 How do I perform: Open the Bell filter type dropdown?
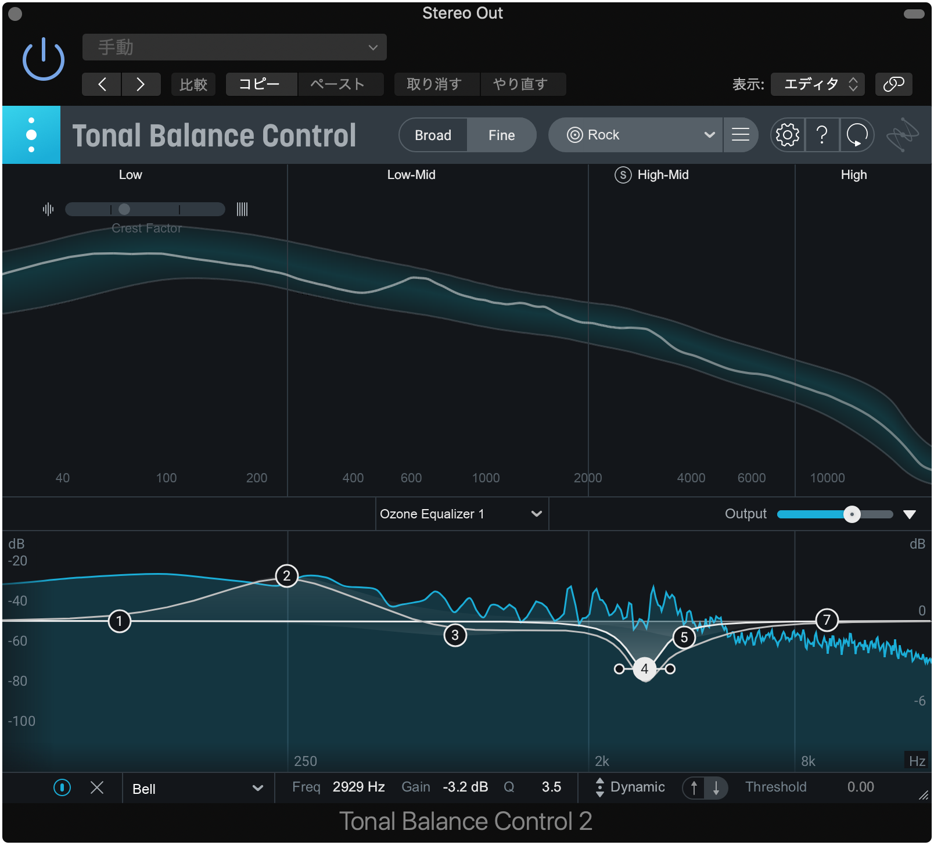click(x=198, y=789)
